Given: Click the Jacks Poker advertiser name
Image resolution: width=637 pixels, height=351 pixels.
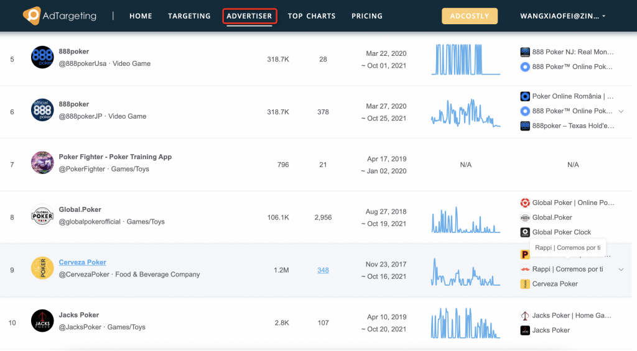Looking at the screenshot, I should (79, 315).
